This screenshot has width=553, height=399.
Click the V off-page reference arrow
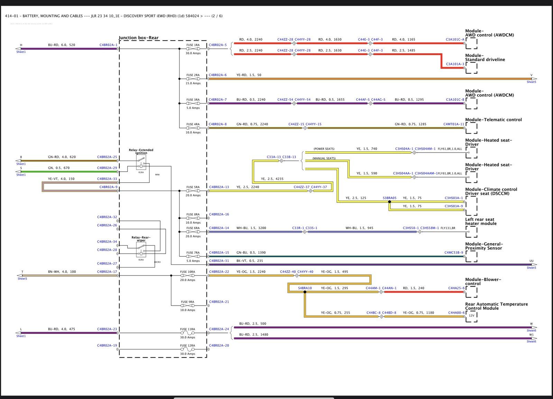click(x=534, y=79)
